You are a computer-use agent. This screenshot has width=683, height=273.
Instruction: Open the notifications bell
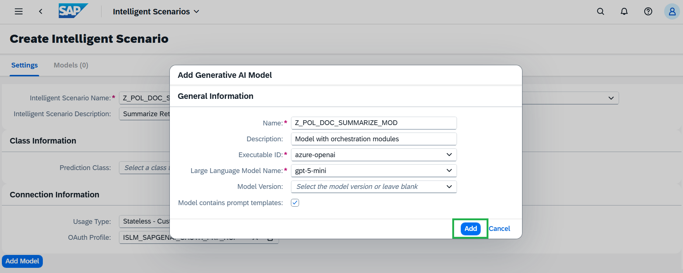coord(624,11)
